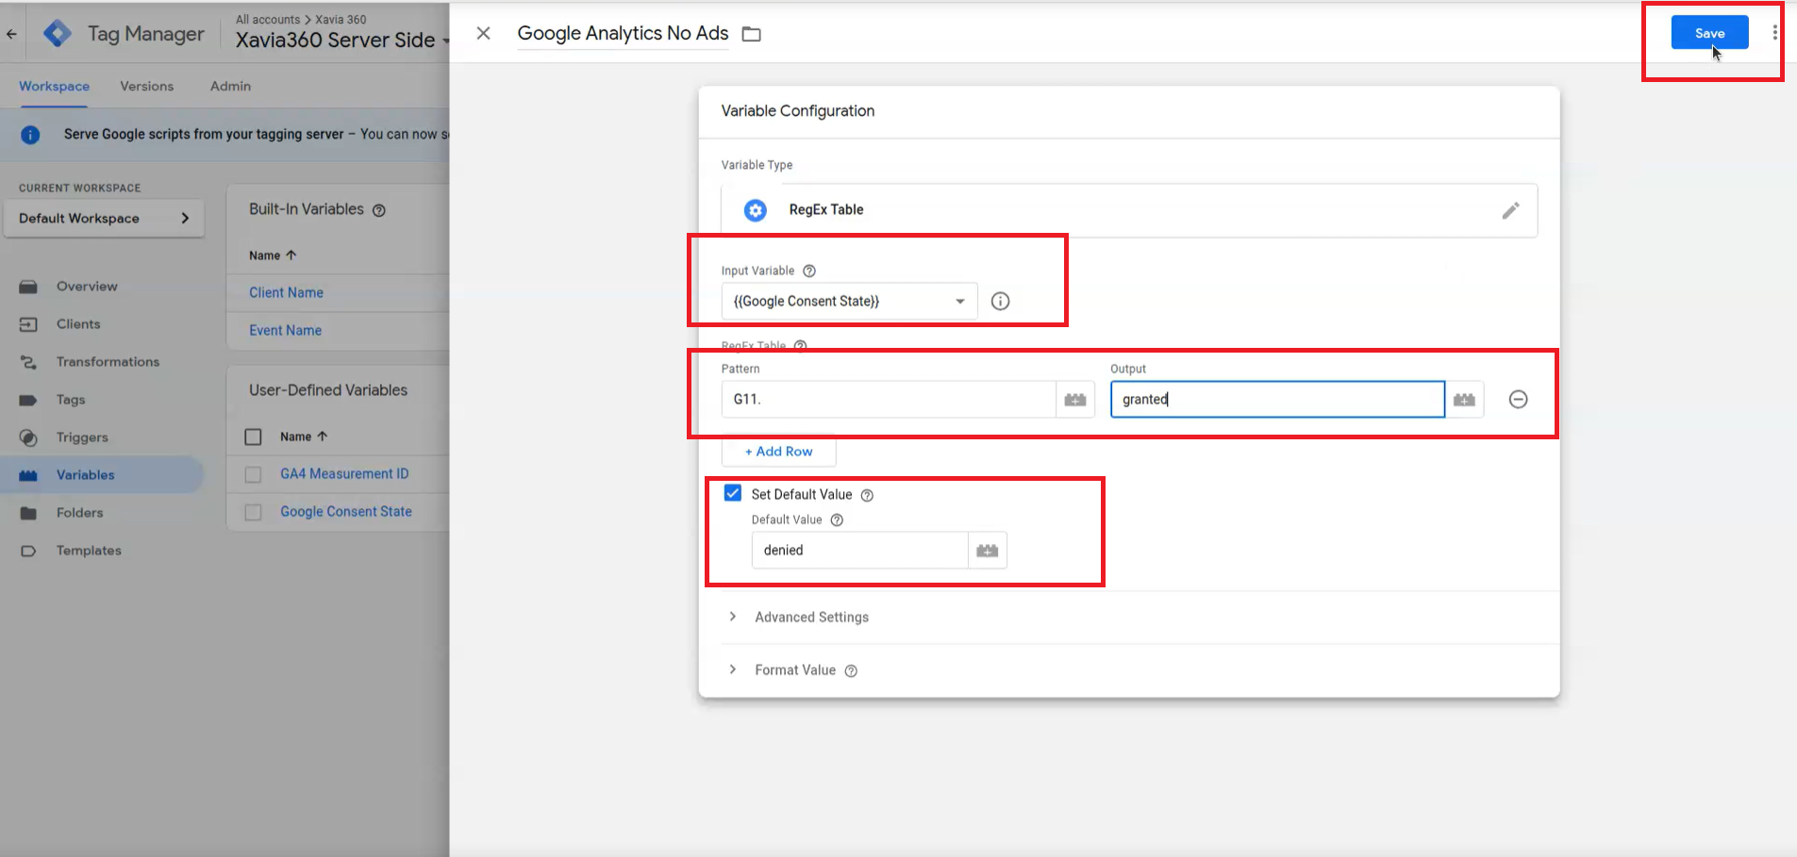Open Transformations in the sidebar
1797x857 pixels.
point(108,362)
